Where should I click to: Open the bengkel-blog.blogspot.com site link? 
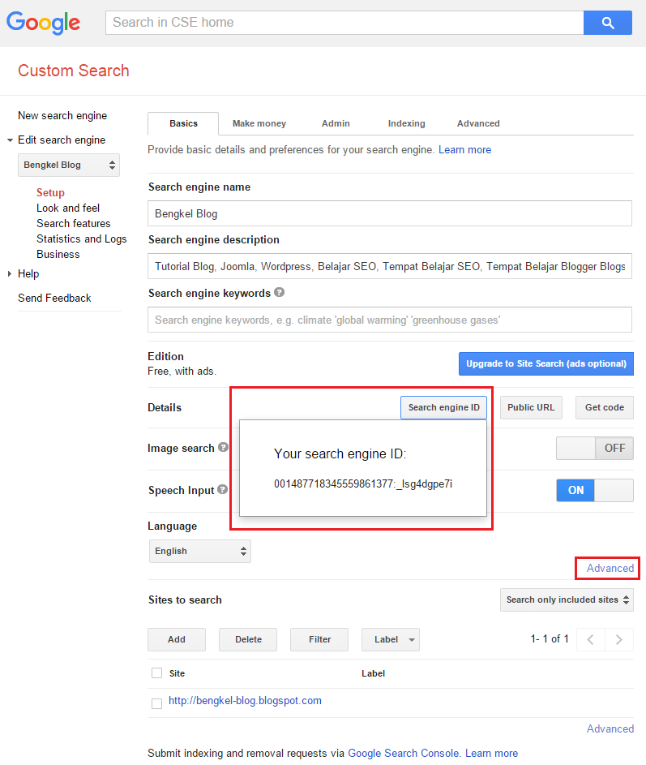click(245, 701)
